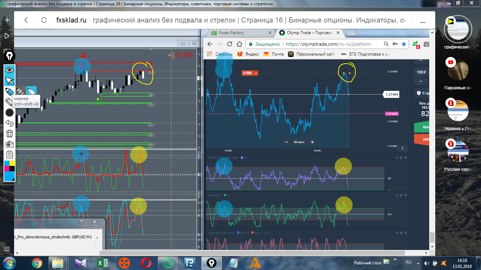481x270 pixels.
Task: Select the arrow cursor tool in annotation toolbar
Action: coord(10,81)
